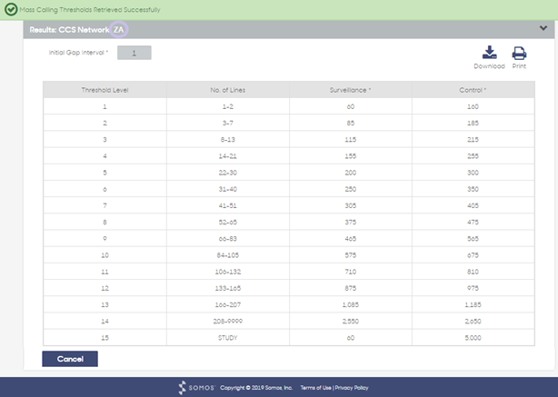
Task: Click control value 2,650
Action: pos(473,321)
